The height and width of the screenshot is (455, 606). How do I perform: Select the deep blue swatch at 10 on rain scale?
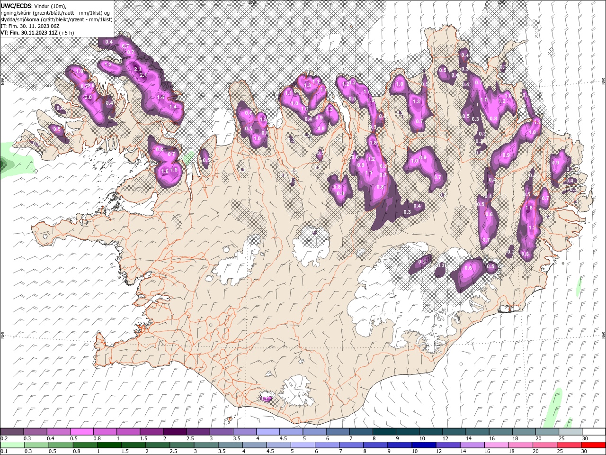pyautogui.click(x=423, y=445)
